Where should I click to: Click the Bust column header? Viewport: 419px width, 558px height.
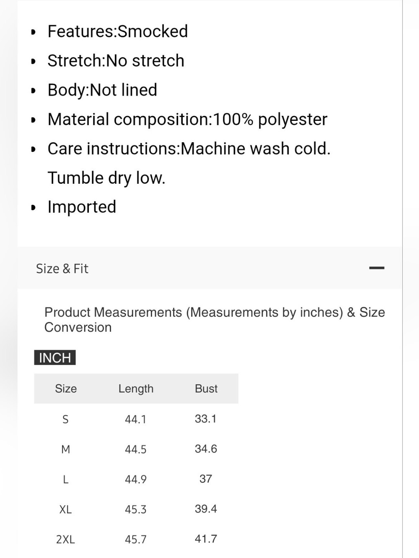(x=206, y=389)
